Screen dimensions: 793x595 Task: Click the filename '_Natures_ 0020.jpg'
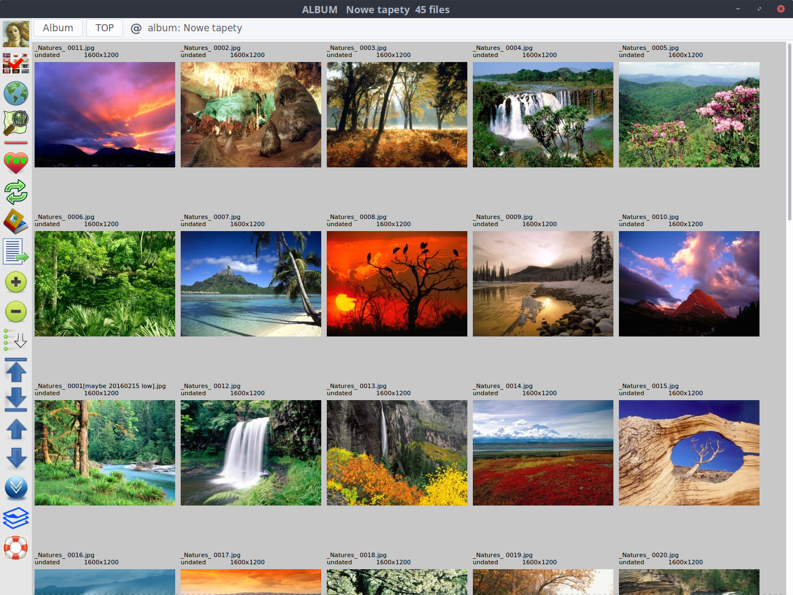(649, 555)
